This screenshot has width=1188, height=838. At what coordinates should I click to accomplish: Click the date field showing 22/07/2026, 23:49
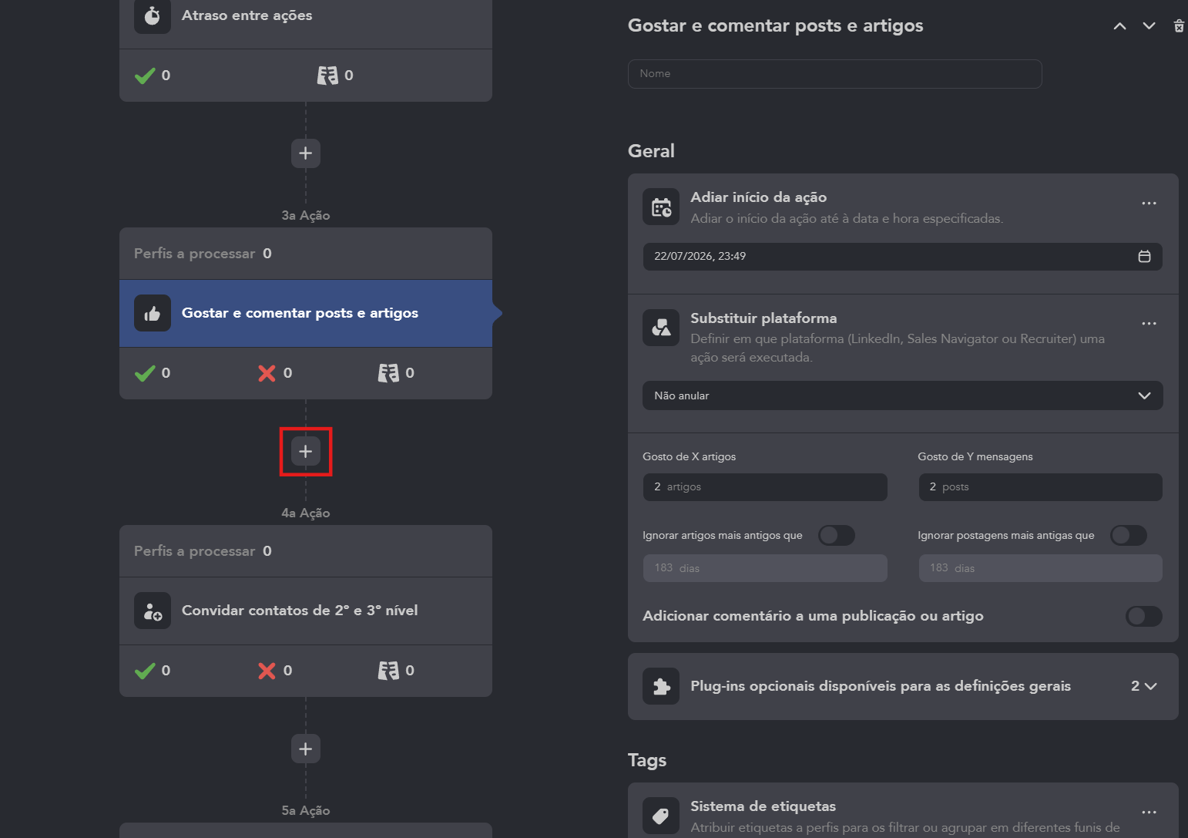(903, 257)
